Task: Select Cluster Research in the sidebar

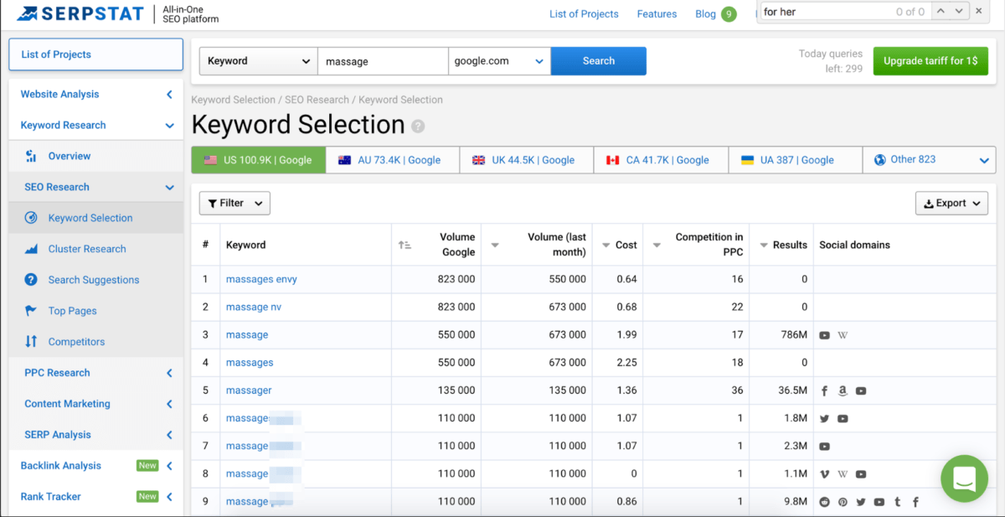Action: pos(87,249)
